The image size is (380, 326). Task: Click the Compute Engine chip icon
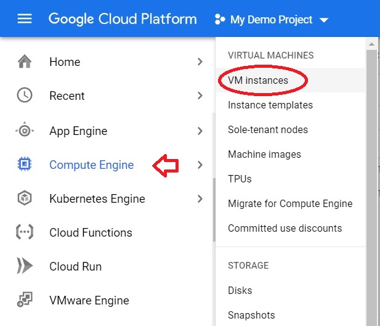[25, 164]
